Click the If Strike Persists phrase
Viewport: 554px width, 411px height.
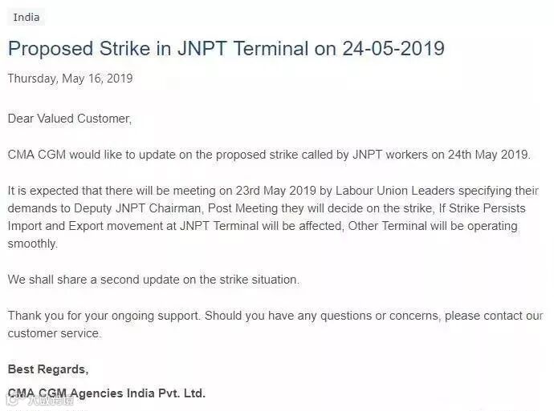coord(482,208)
